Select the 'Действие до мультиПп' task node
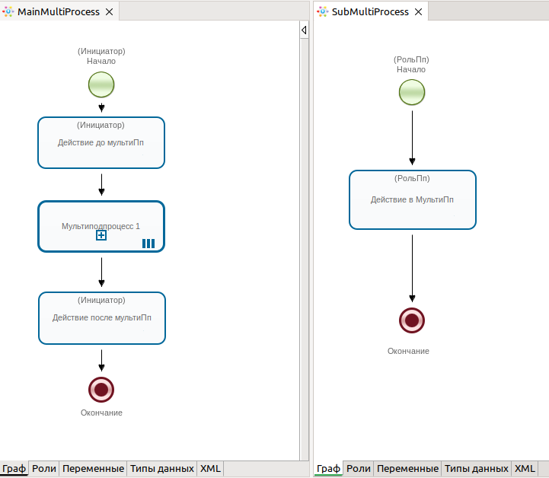The height and width of the screenshot is (478, 549). coord(101,142)
